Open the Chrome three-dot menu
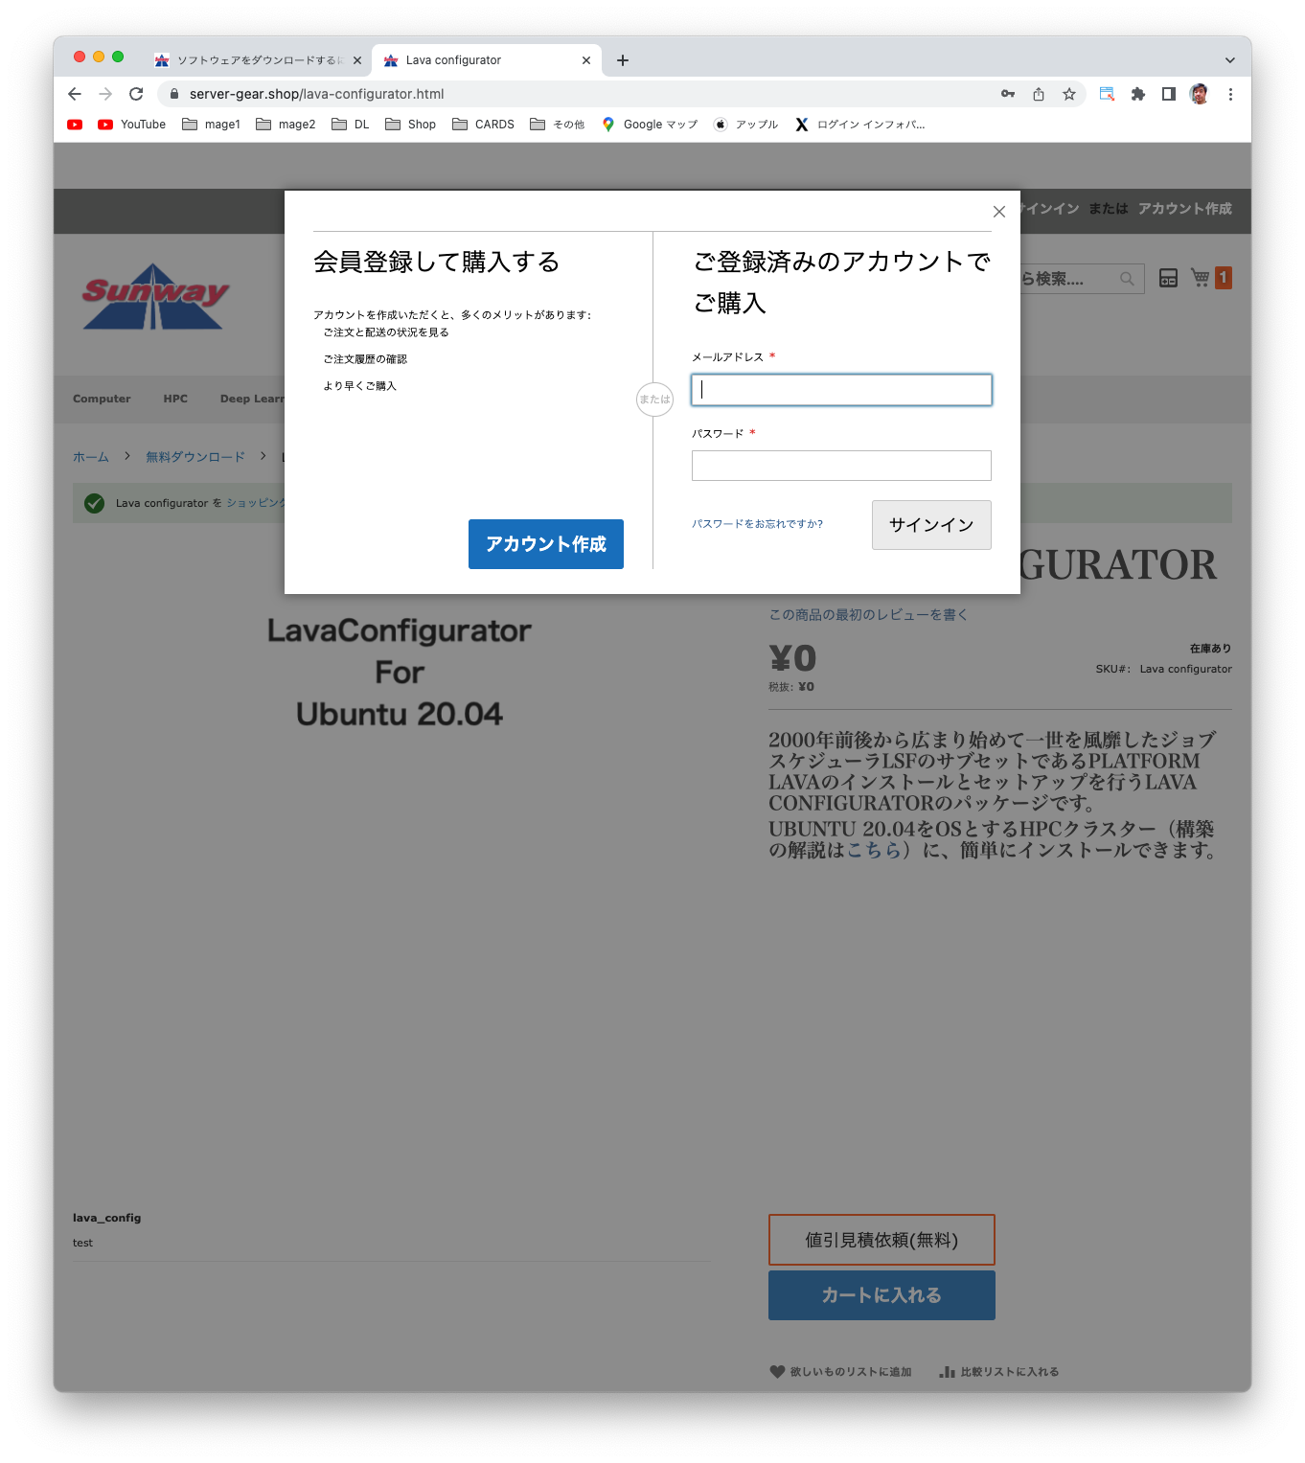Viewport: 1305px width, 1463px height. click(x=1230, y=94)
